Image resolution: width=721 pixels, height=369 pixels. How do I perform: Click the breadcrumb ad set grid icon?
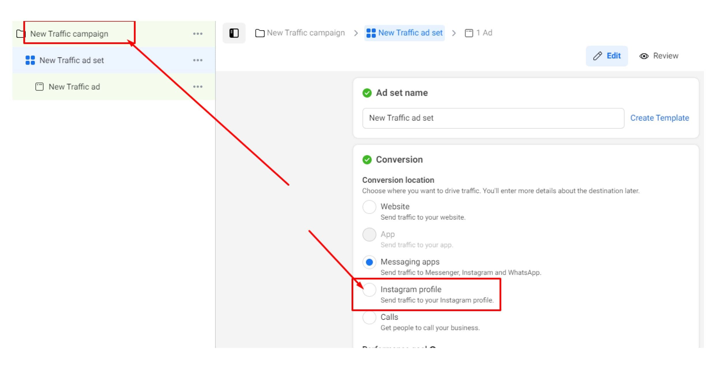(371, 33)
